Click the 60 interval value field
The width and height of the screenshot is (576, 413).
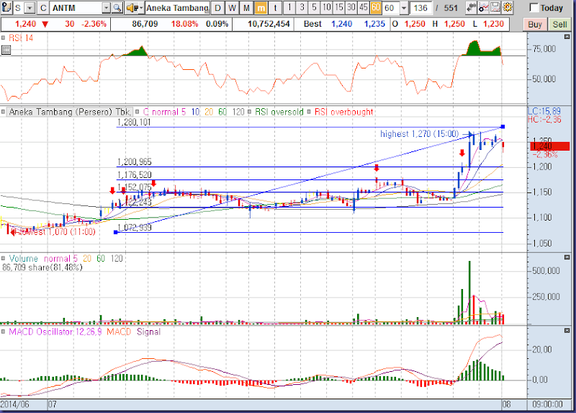pyautogui.click(x=390, y=8)
